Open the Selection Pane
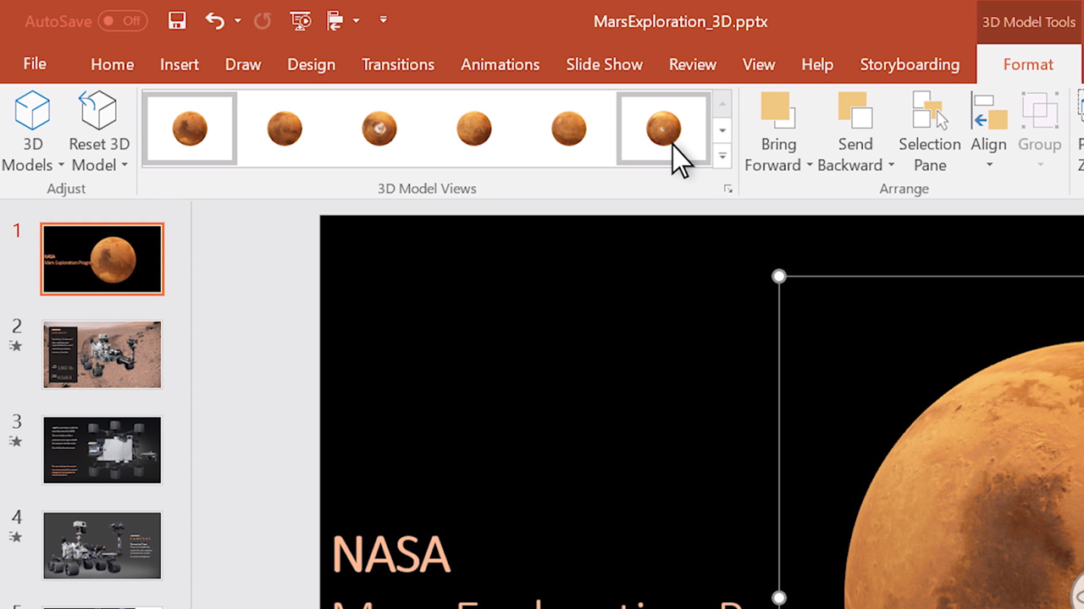This screenshot has height=609, width=1084. pos(930,133)
